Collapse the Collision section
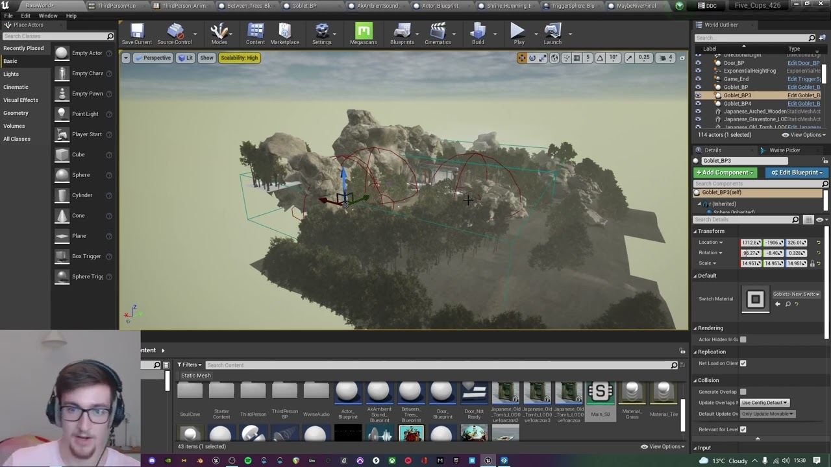 [695, 380]
